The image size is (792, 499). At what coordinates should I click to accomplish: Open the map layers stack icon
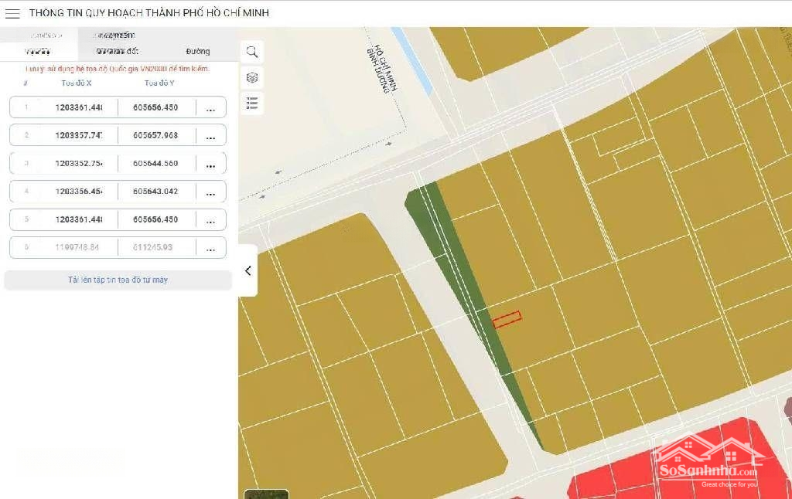pos(252,77)
